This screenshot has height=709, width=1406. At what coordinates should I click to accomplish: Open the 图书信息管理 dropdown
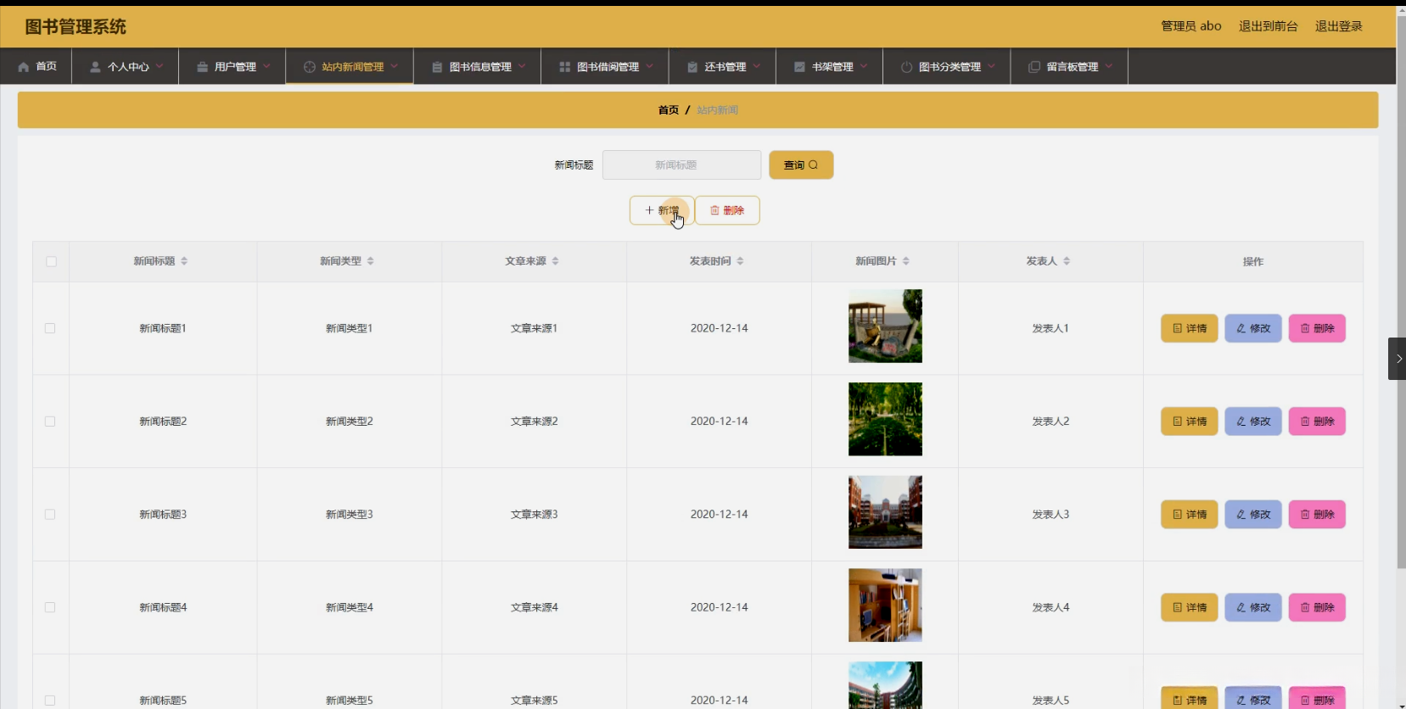pos(479,67)
